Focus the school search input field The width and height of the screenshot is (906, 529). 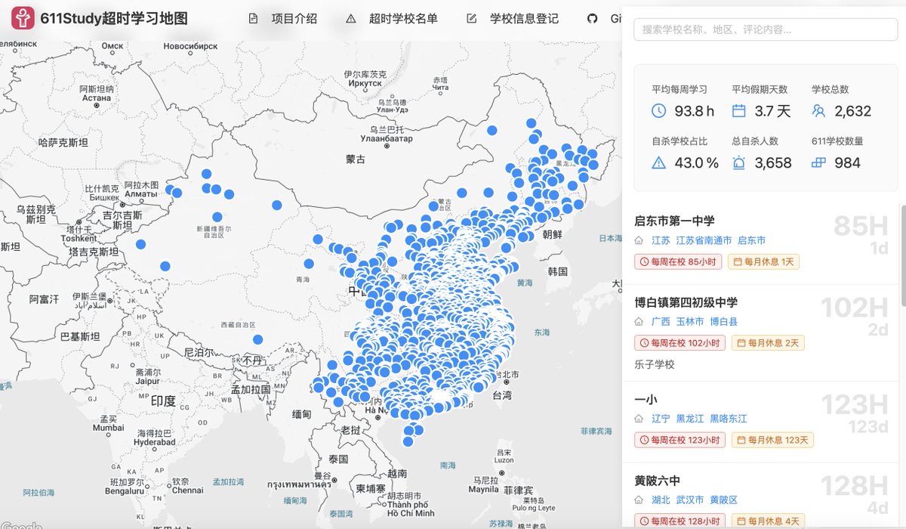coord(766,29)
